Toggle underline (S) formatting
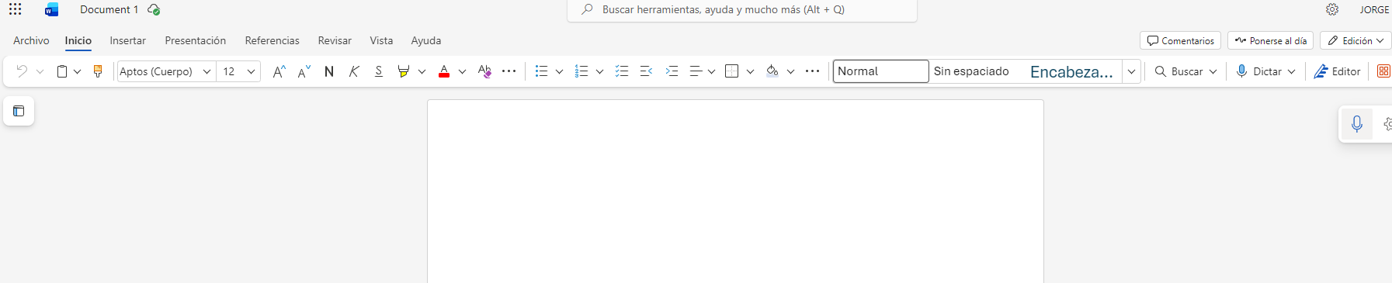 (379, 71)
